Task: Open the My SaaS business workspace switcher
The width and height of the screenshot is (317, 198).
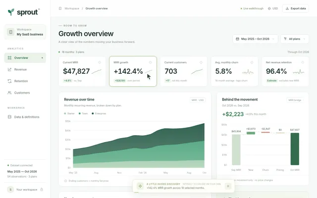Action: [x=25, y=32]
